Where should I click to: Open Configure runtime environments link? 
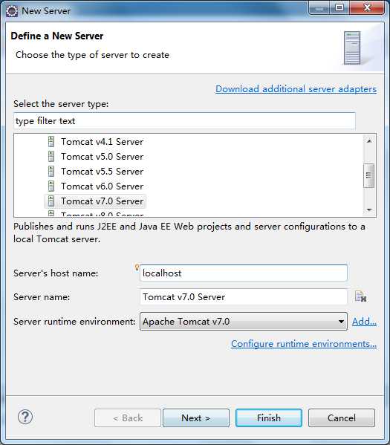(304, 344)
